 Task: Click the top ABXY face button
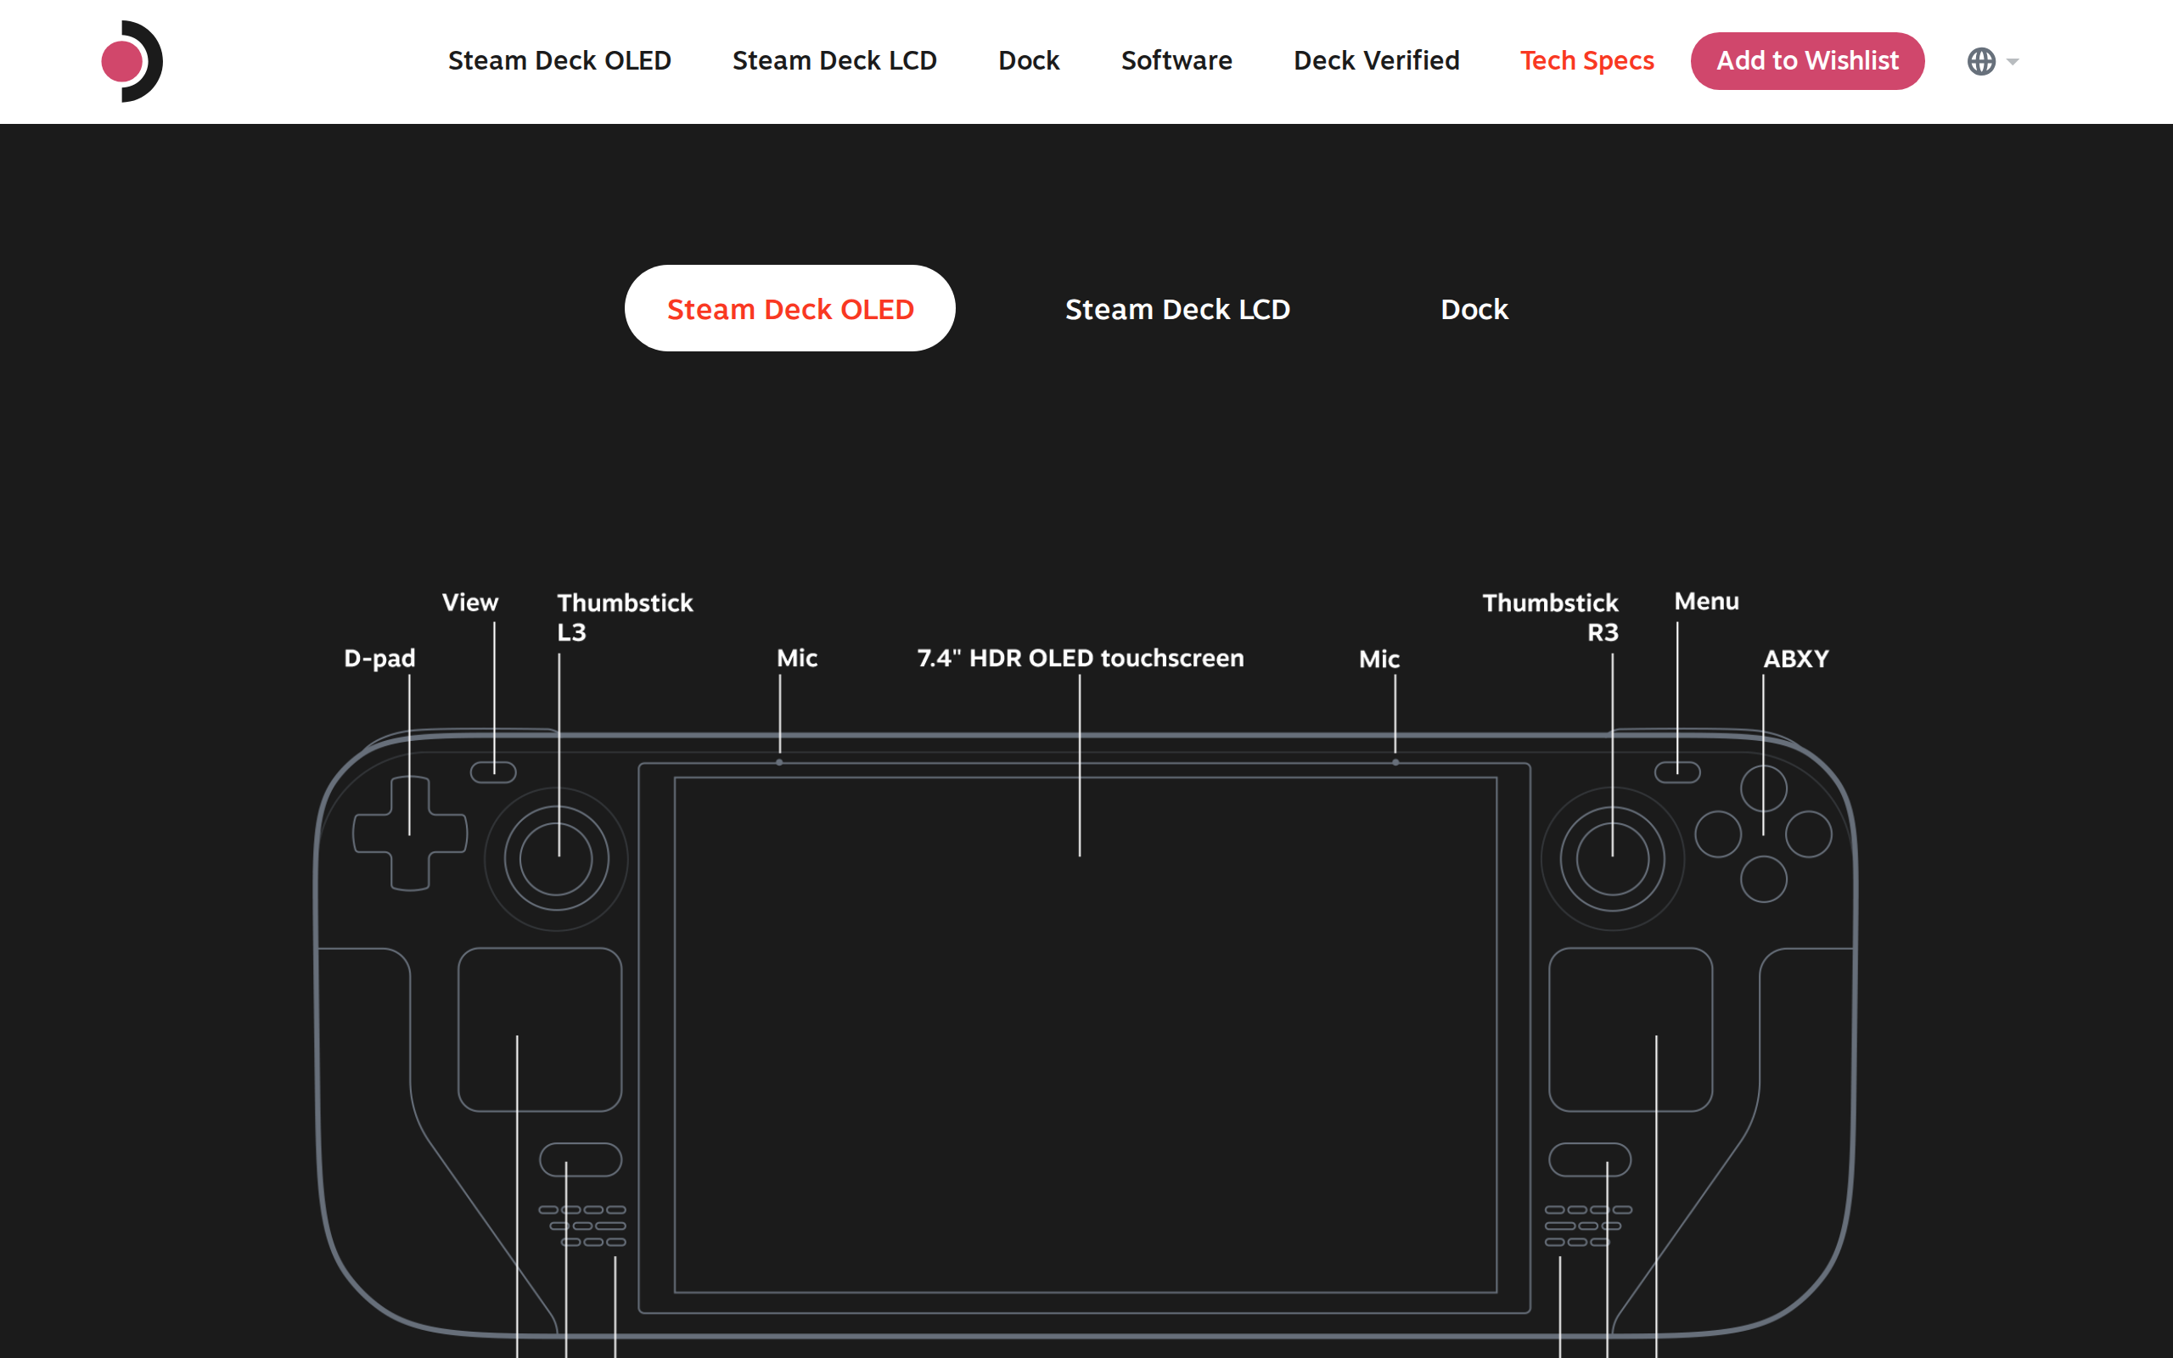coord(1764,789)
